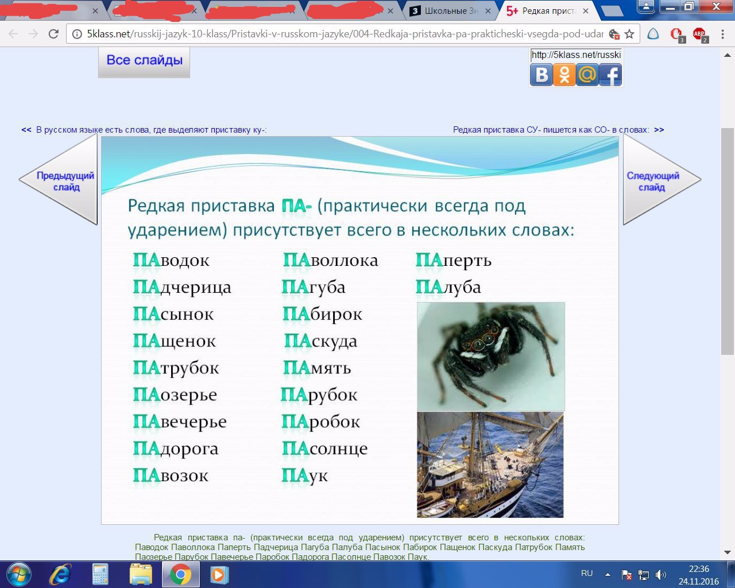Click the system volume speaker icon
Image resolution: width=735 pixels, height=588 pixels.
(661, 574)
